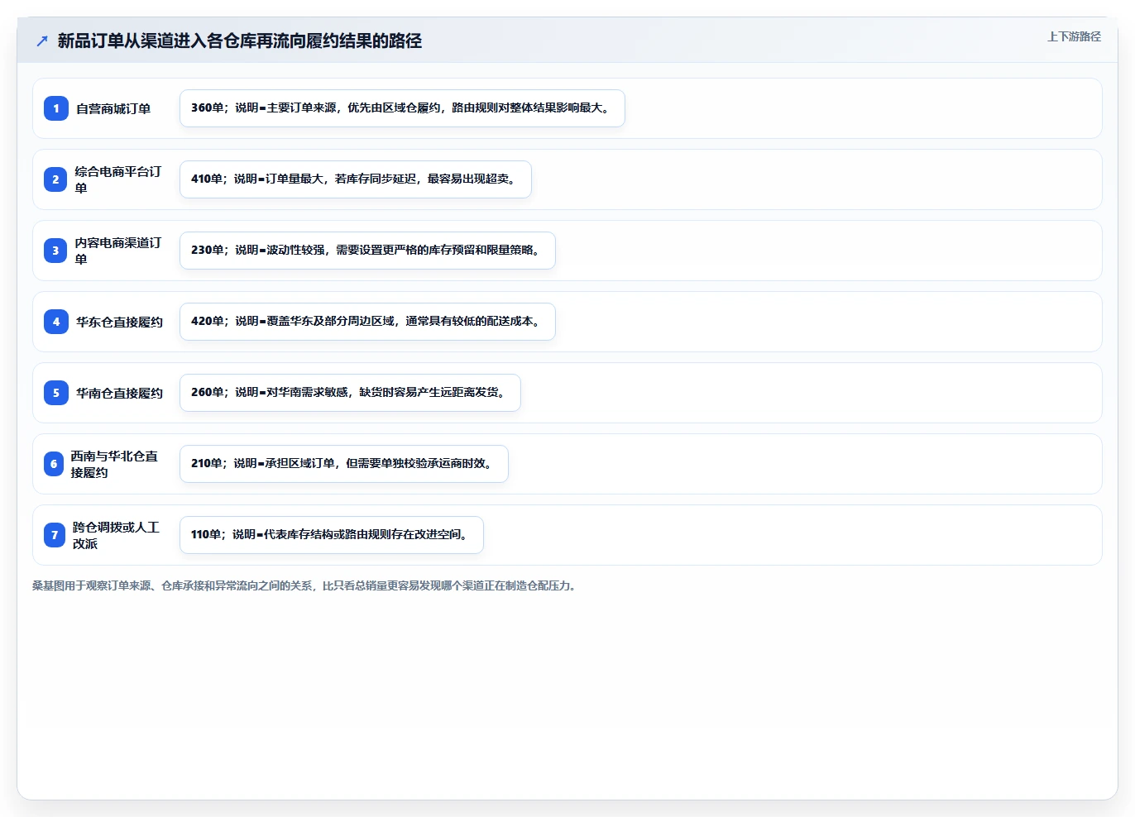Click the 西南与华北仓直接履约 label

(x=115, y=464)
